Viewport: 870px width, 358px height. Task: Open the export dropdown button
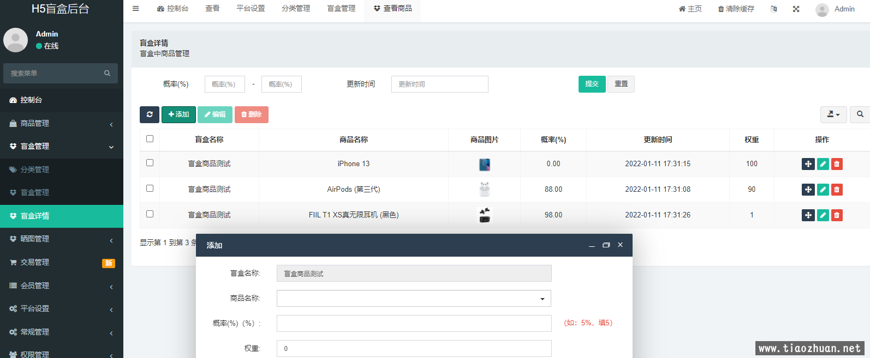pos(833,114)
